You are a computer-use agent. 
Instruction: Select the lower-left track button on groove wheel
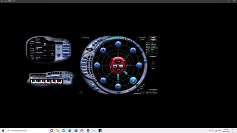pyautogui.click(x=103, y=81)
